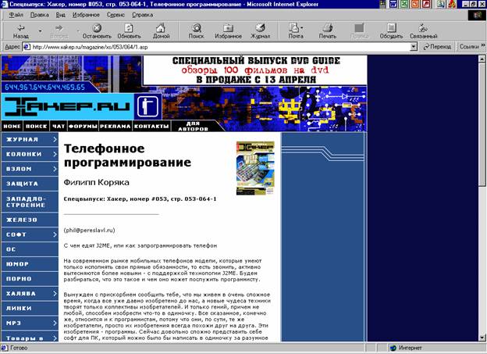Image resolution: width=487 pixels, height=354 pixels.
Task: Open the Файл menu
Action: 16,15
